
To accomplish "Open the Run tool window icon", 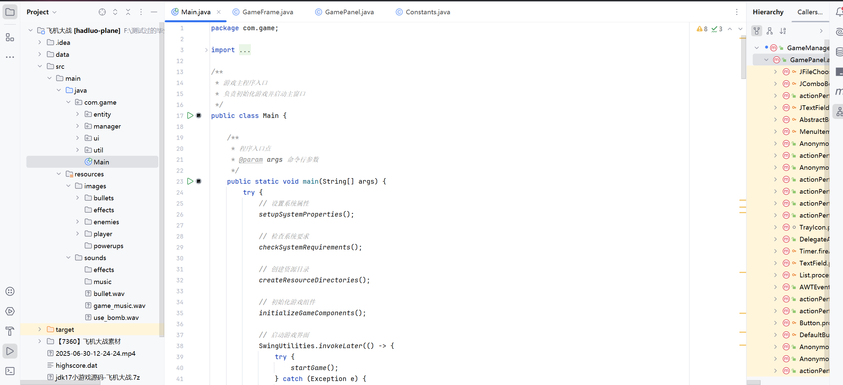I will (x=10, y=351).
